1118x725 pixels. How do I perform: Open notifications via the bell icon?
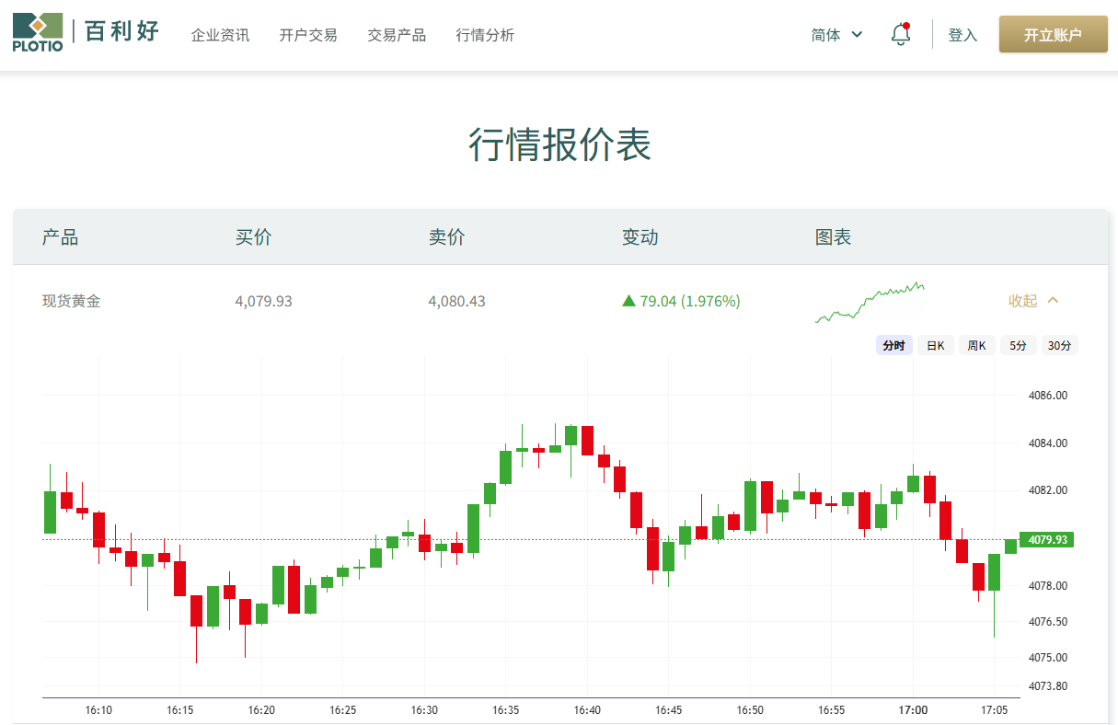[900, 34]
